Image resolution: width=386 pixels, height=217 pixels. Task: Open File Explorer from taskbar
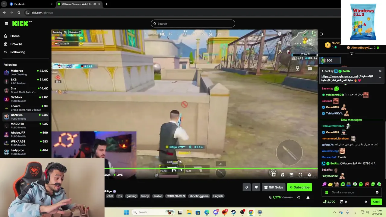(x=189, y=212)
